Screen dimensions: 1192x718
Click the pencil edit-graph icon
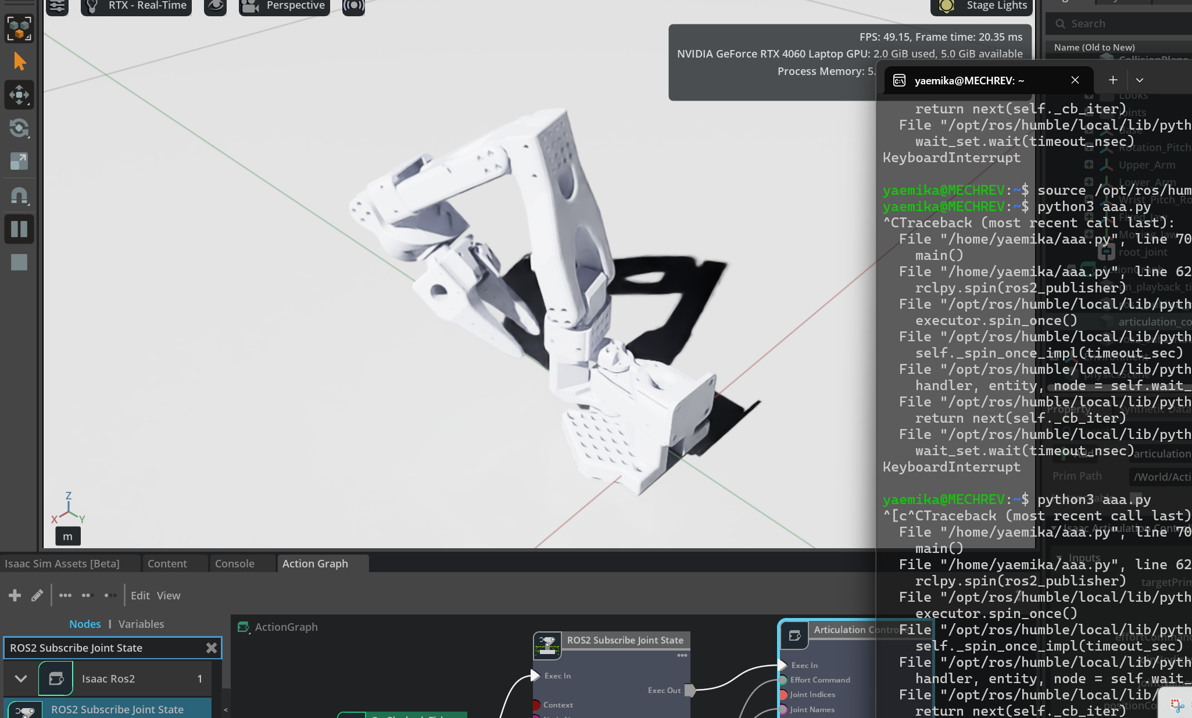pos(37,595)
